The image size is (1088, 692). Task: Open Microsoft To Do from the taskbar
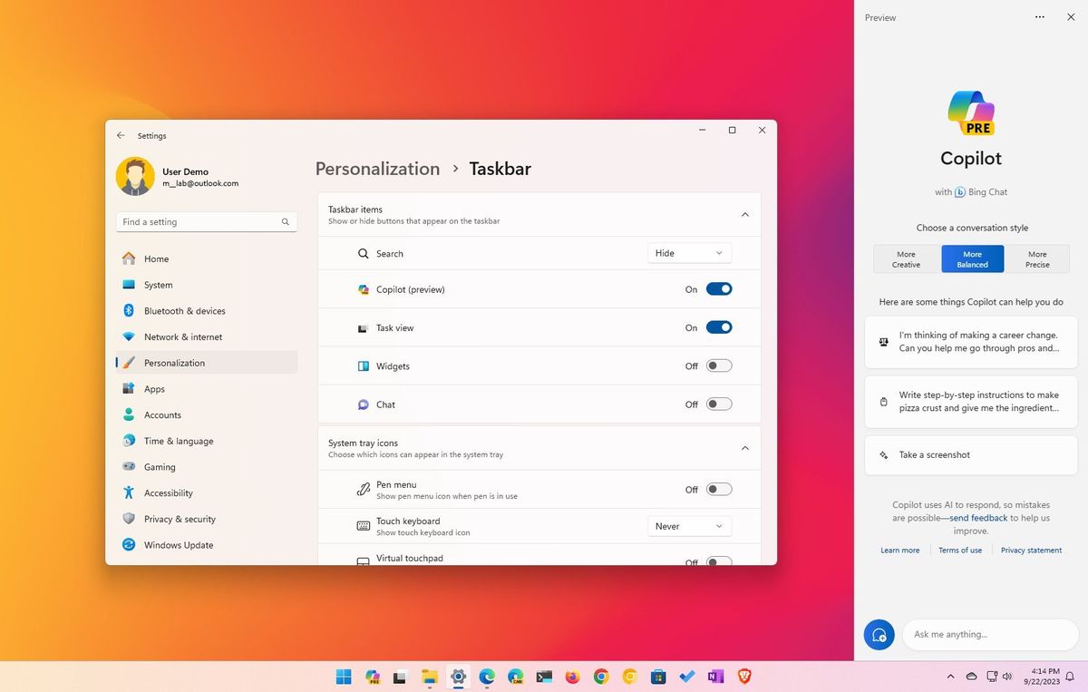click(687, 677)
